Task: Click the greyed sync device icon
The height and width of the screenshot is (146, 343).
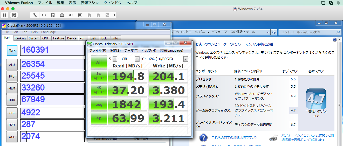Action: [x=107, y=15]
